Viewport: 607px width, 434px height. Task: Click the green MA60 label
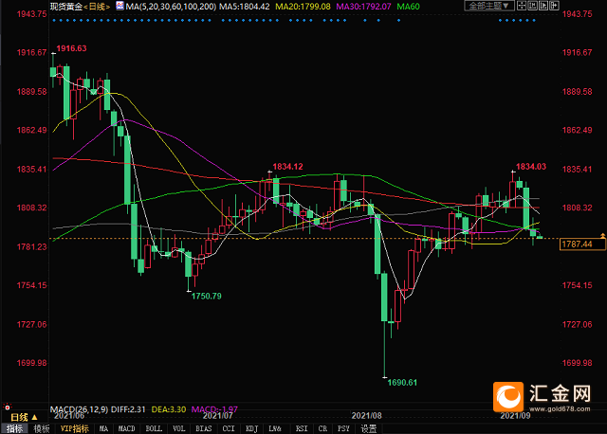coord(408,7)
